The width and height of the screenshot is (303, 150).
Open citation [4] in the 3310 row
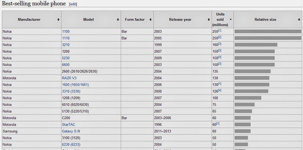click(x=220, y=90)
